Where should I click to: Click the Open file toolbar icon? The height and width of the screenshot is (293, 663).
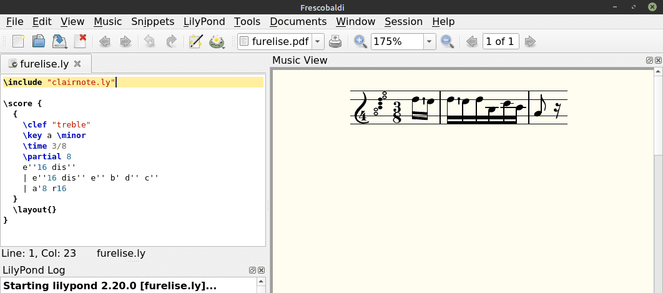click(x=39, y=42)
